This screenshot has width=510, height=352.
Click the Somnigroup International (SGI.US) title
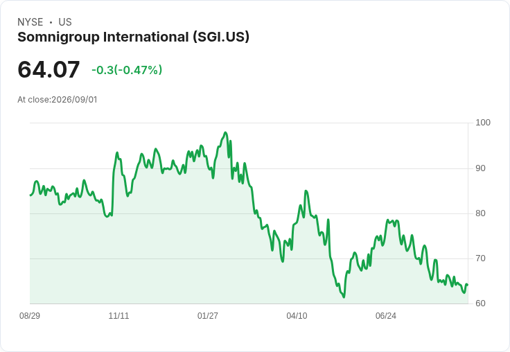pyautogui.click(x=133, y=37)
